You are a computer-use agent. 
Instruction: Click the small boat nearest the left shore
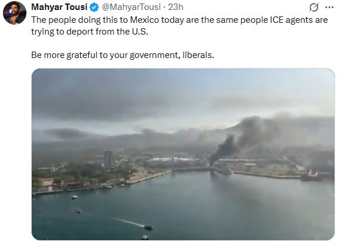[x=75, y=197]
